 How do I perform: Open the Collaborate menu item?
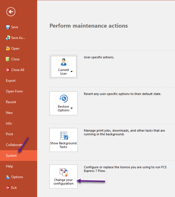tap(14, 145)
